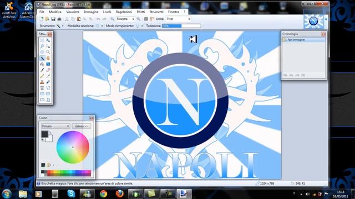Select the Pencil tool
The height and width of the screenshot is (199, 355).
42,76
